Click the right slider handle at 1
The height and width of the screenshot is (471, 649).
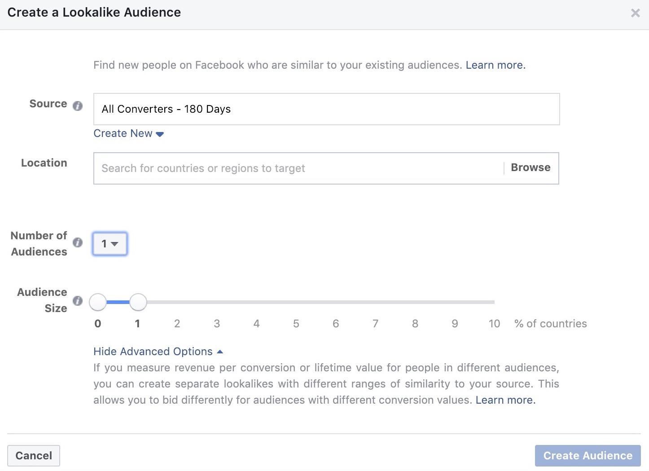click(x=138, y=302)
